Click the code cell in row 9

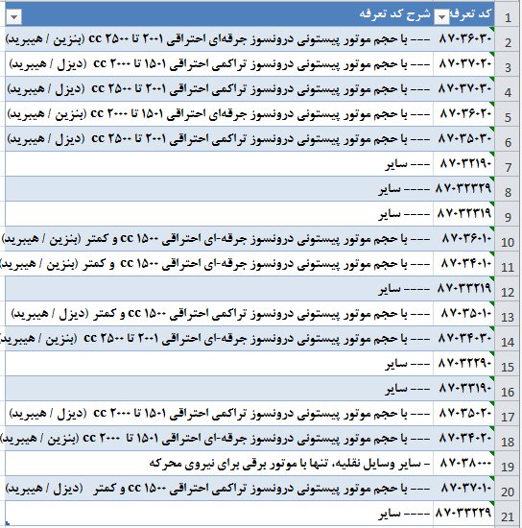[x=463, y=213]
